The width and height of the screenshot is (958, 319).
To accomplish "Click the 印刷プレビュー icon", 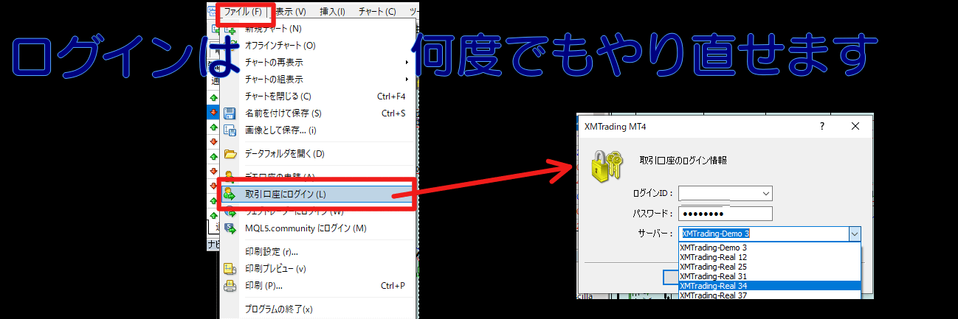I will tap(230, 269).
